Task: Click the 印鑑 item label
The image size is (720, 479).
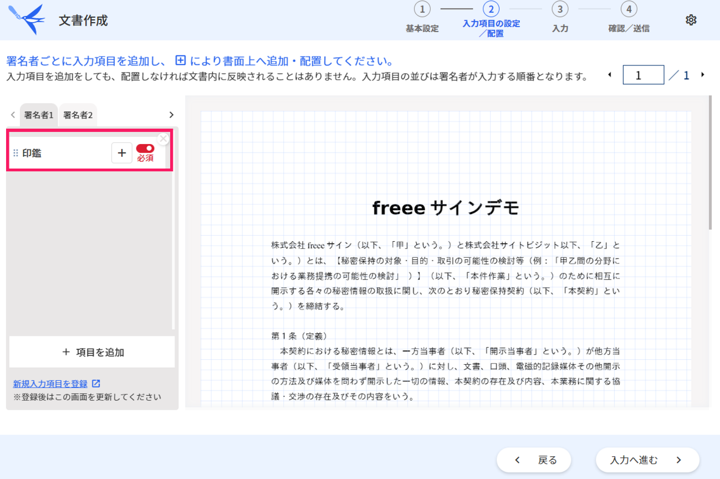Action: pyautogui.click(x=32, y=153)
